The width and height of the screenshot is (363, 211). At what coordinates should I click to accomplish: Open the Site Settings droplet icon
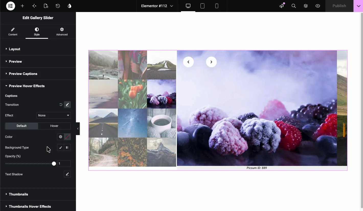[x=70, y=6]
